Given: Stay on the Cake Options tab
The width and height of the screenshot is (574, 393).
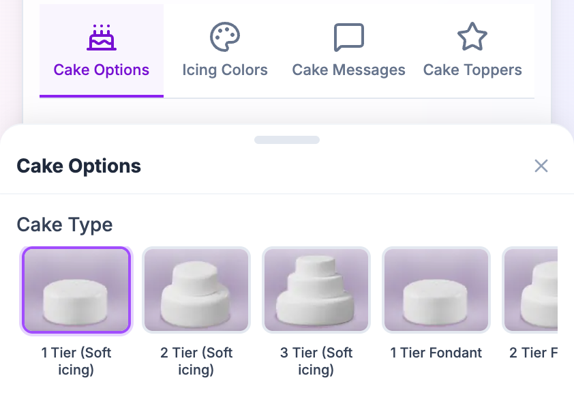Looking at the screenshot, I should tap(101, 51).
